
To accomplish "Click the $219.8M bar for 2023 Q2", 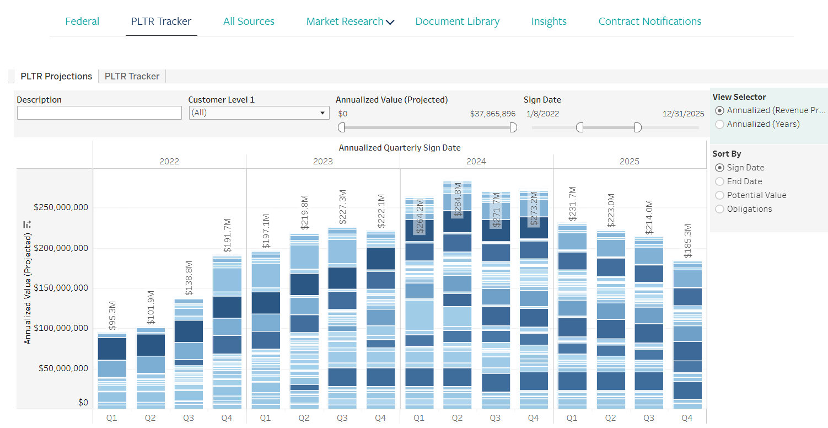I will click(304, 321).
